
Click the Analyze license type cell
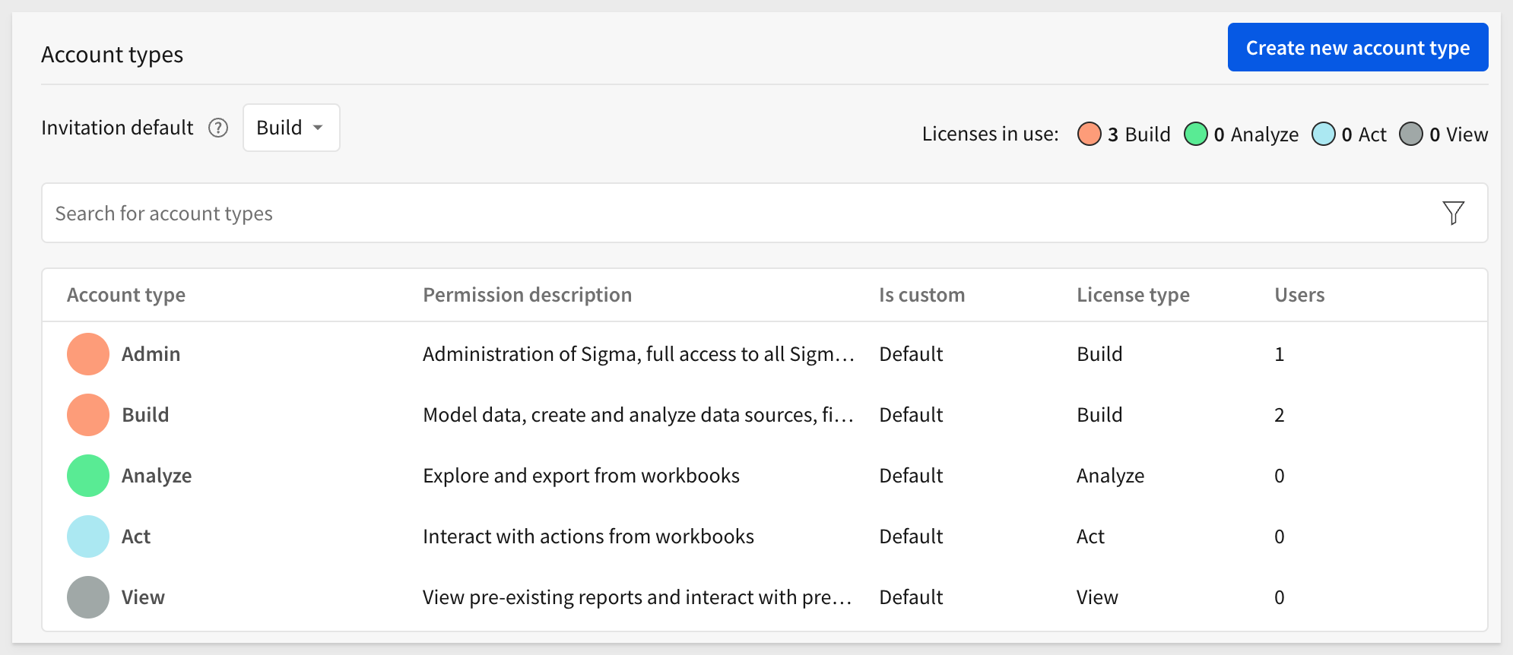[1110, 476]
